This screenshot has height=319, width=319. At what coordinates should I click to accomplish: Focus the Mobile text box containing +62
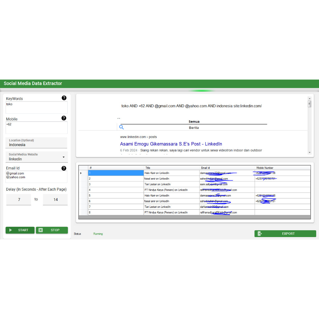pyautogui.click(x=36, y=127)
